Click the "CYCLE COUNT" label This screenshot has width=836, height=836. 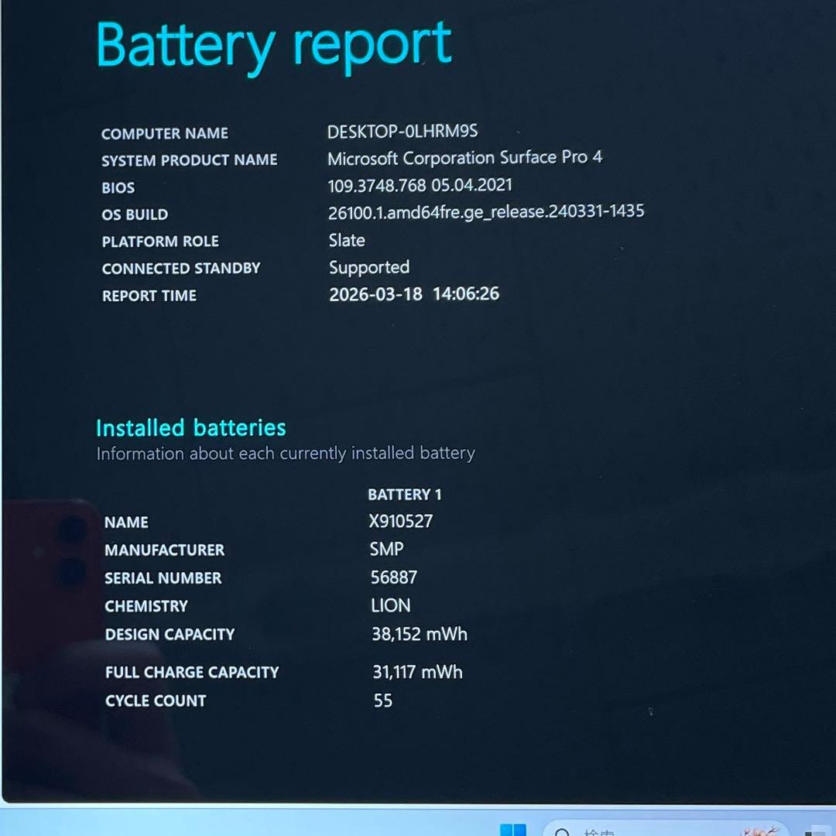pos(156,701)
